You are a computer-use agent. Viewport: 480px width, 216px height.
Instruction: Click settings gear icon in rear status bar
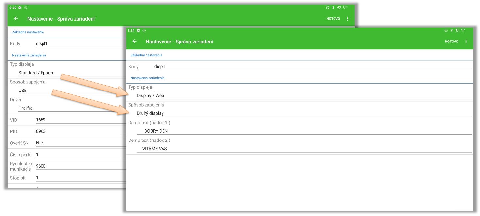[20, 8]
